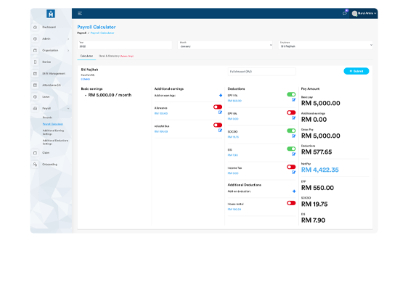The width and height of the screenshot is (408, 306).
Task: Open the Employee dropdown showing Siti Najihah
Action: 325,45
